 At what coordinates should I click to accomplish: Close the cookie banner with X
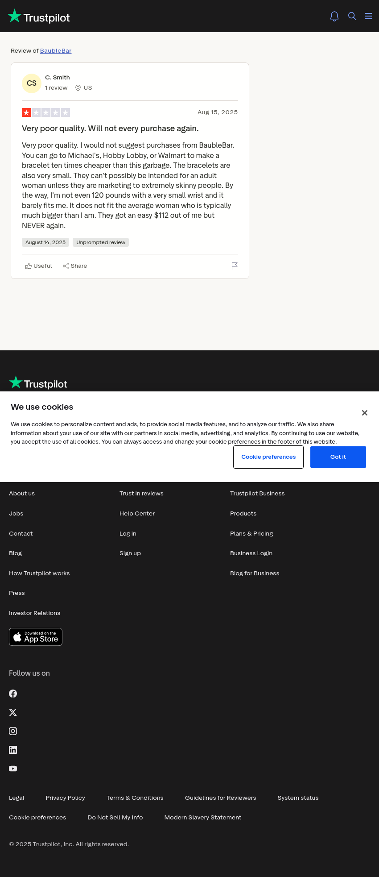365,413
